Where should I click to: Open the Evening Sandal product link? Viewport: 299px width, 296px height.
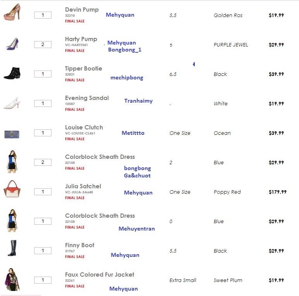click(87, 98)
